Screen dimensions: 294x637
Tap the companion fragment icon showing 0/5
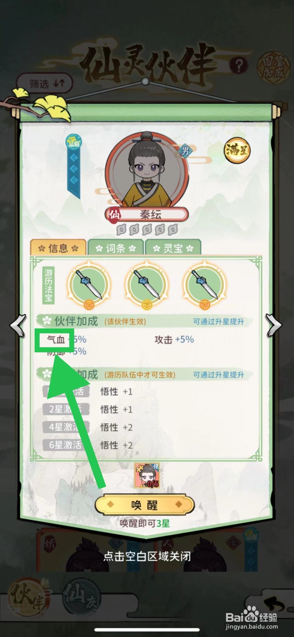point(147,476)
